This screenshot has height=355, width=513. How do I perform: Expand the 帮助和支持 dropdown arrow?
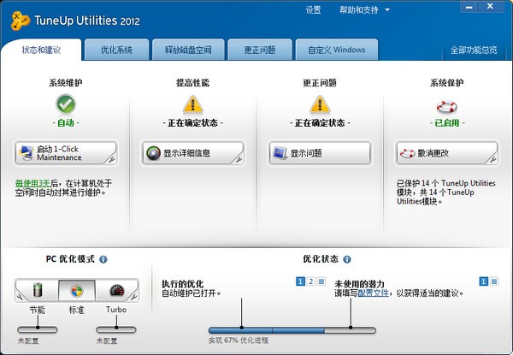pos(387,10)
